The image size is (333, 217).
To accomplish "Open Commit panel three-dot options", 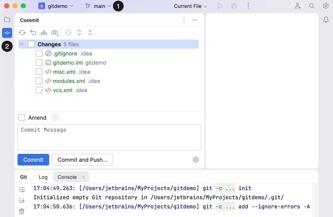I will [184, 20].
